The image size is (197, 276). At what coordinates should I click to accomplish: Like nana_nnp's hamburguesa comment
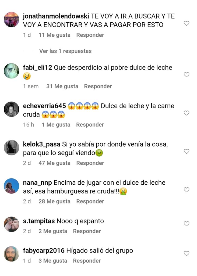[x=187, y=189]
